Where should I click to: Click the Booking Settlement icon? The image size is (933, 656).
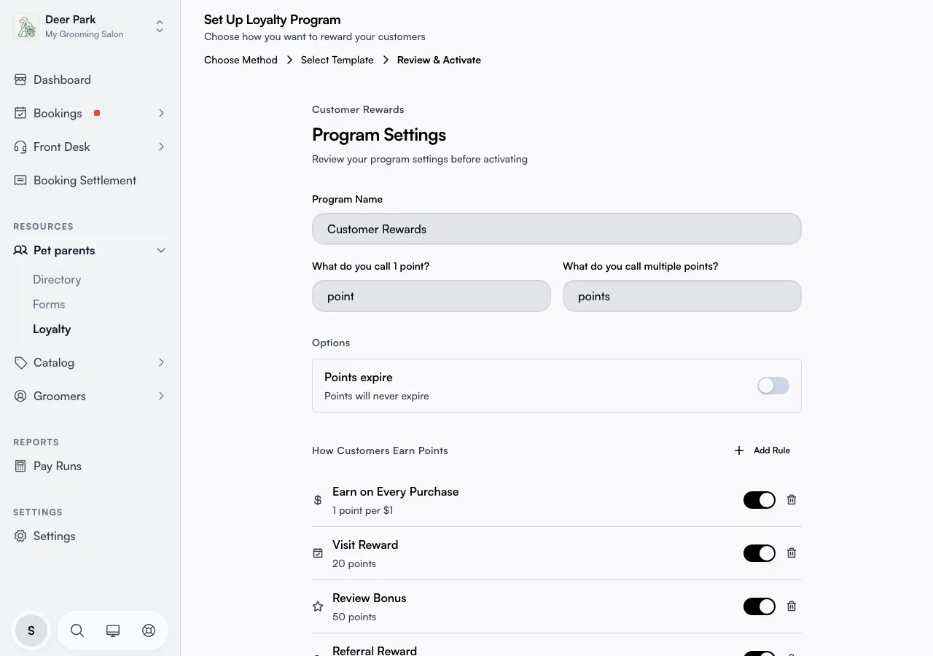point(20,180)
